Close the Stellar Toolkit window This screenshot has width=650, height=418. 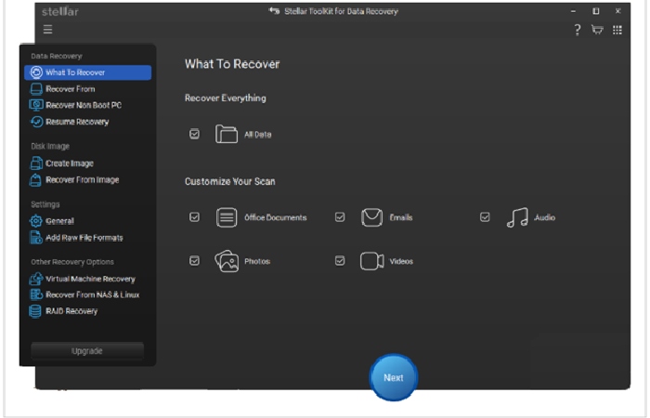pos(617,11)
